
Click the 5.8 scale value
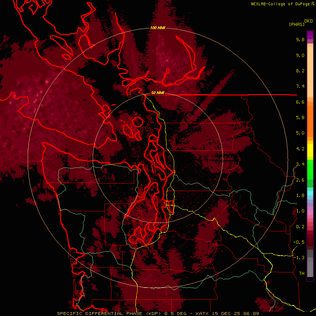(300, 118)
